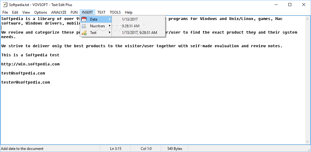This screenshot has height=152, width=311.
Task: Select the Numbers menu entry
Action: coord(96,26)
